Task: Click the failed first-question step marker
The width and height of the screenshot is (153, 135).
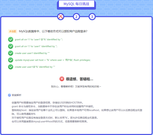Action: coord(61,17)
